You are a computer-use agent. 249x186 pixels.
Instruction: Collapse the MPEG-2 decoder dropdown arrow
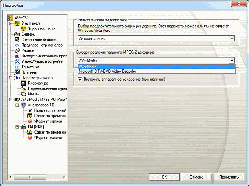click(232, 60)
